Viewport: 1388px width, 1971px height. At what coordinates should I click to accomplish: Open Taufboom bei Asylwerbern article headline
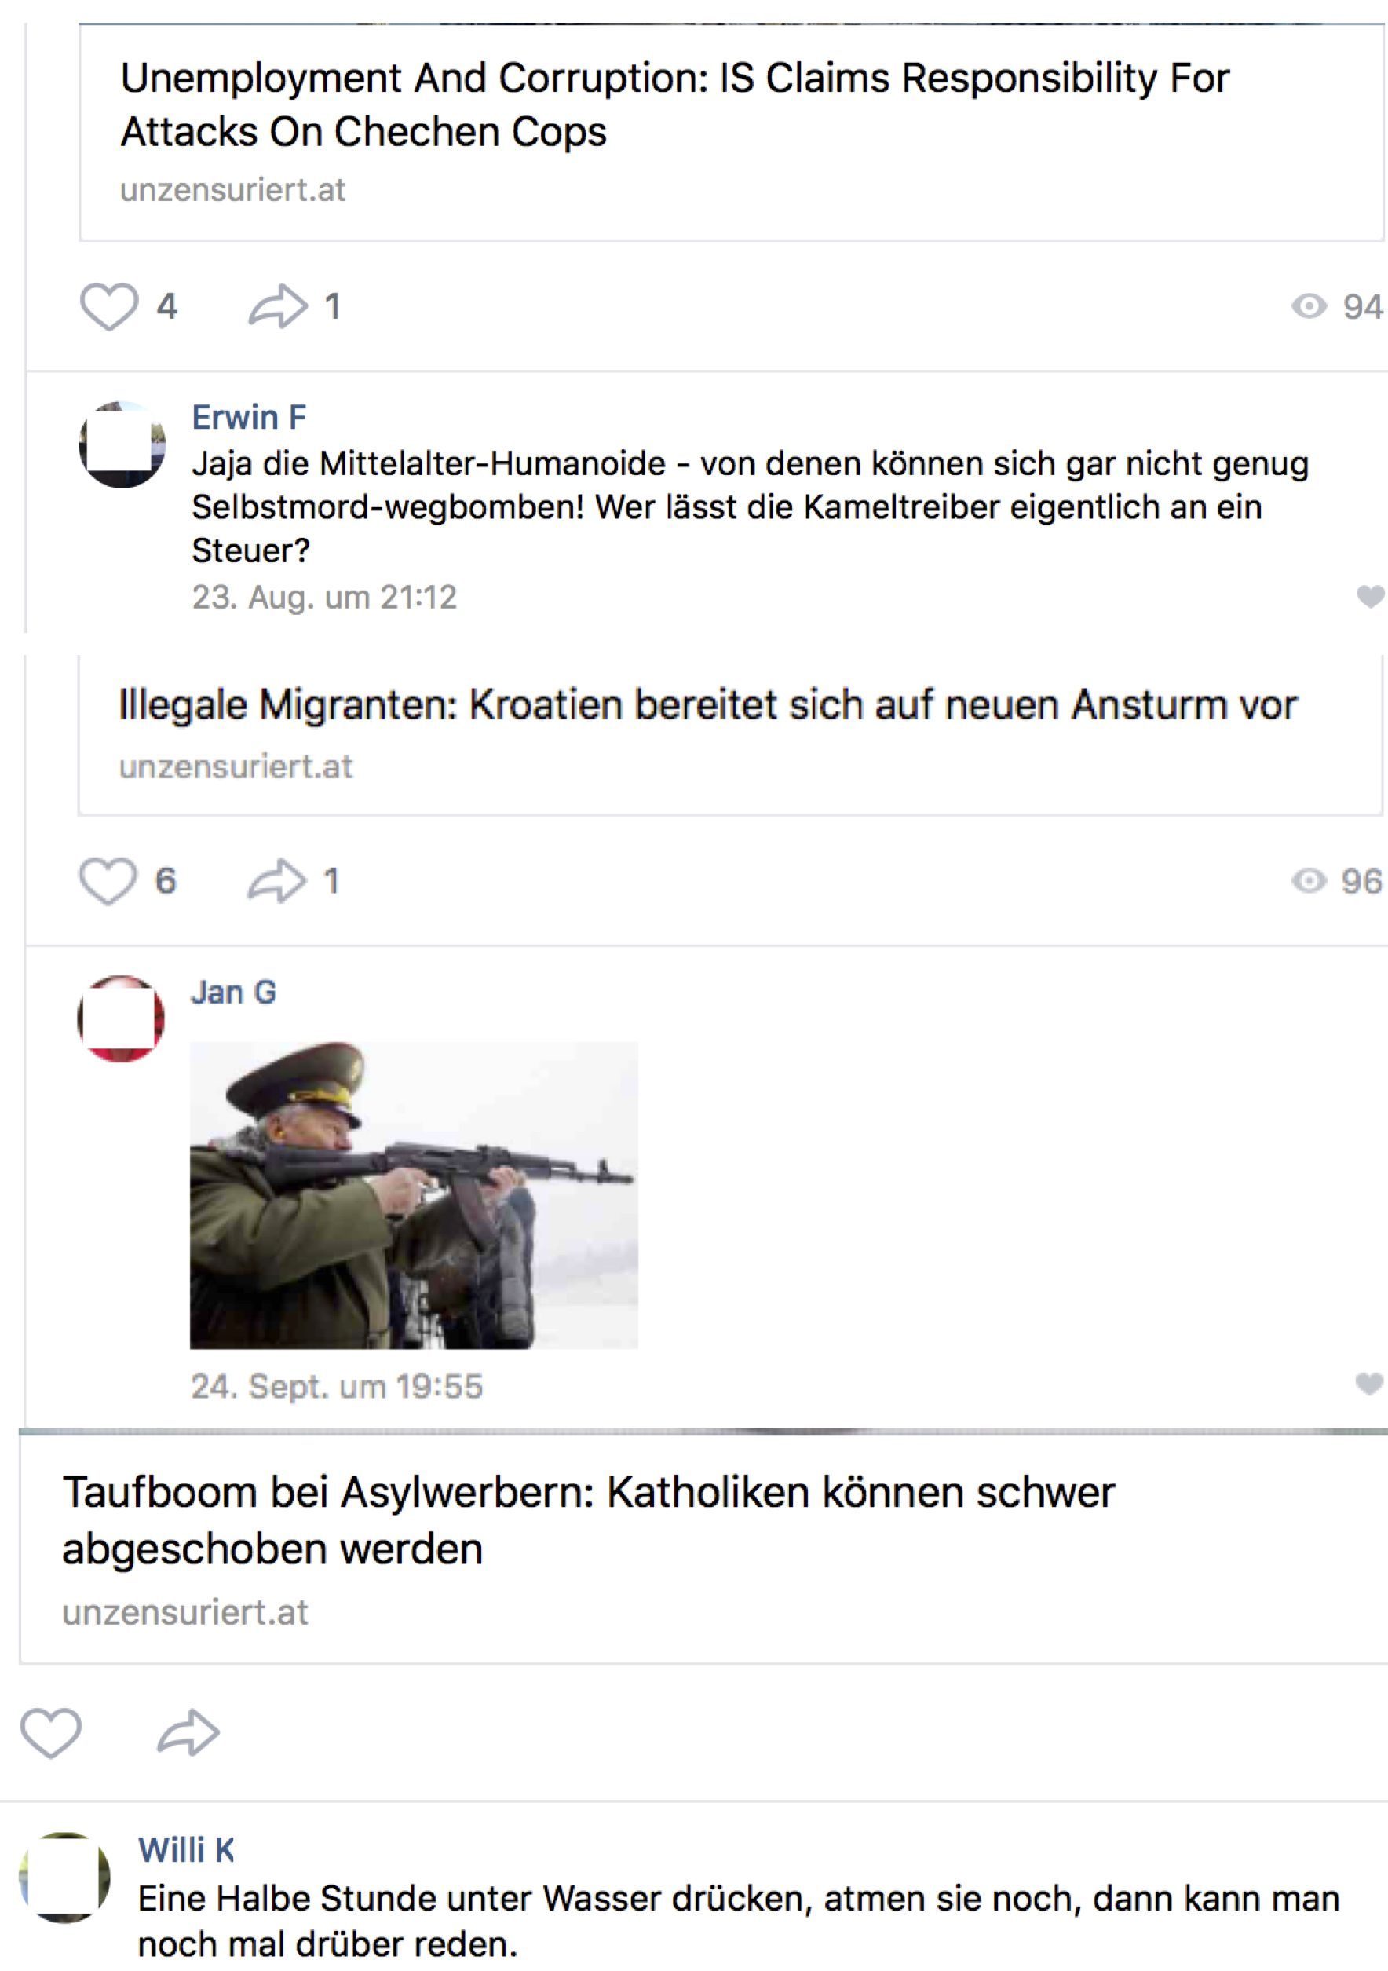[x=588, y=1520]
